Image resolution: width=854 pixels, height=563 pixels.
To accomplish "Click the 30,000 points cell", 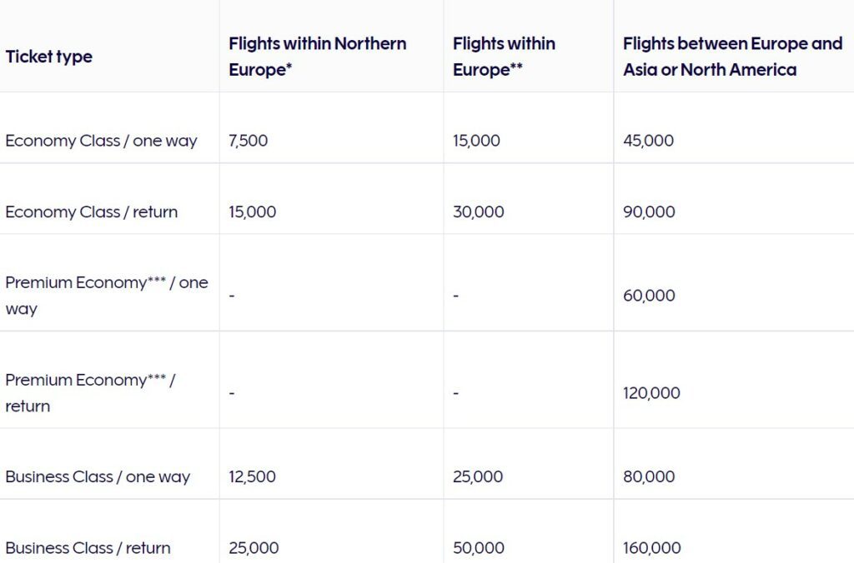I will tap(478, 212).
